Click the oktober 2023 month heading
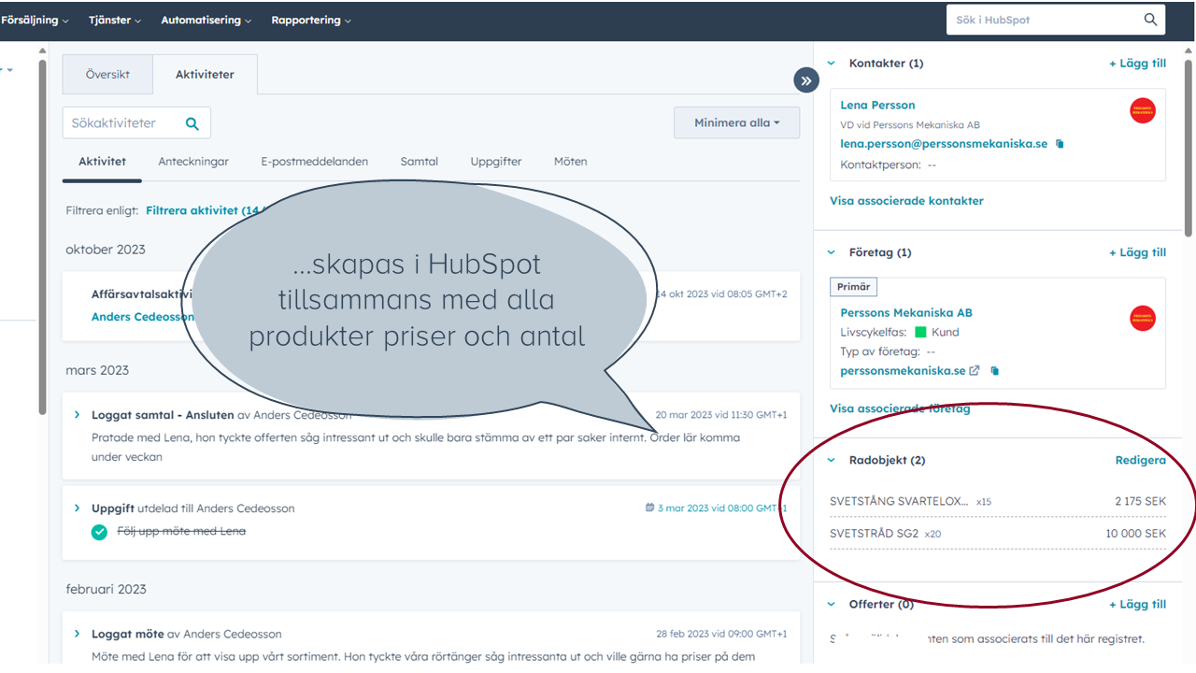Image resolution: width=1196 pixels, height=673 pixels. 106,250
